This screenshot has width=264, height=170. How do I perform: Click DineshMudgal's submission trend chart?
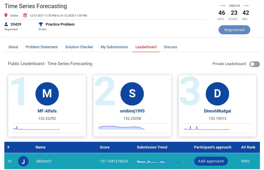coord(207,128)
